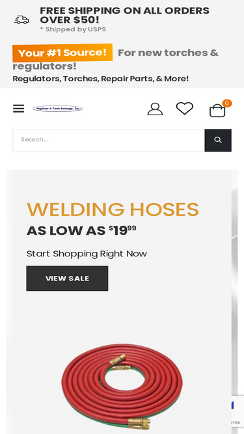Click the free shipping over $50 banner
Viewport: 244px width, 434px height.
[124, 15]
